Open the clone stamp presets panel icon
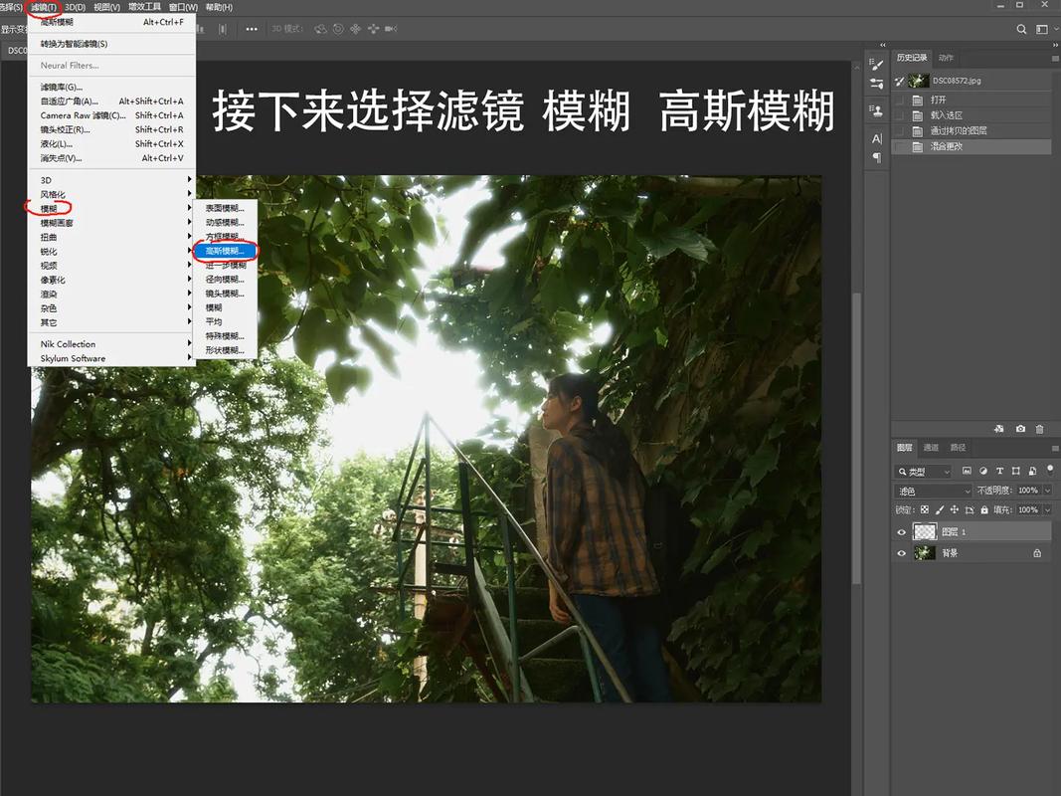1061x796 pixels. pos(877,109)
